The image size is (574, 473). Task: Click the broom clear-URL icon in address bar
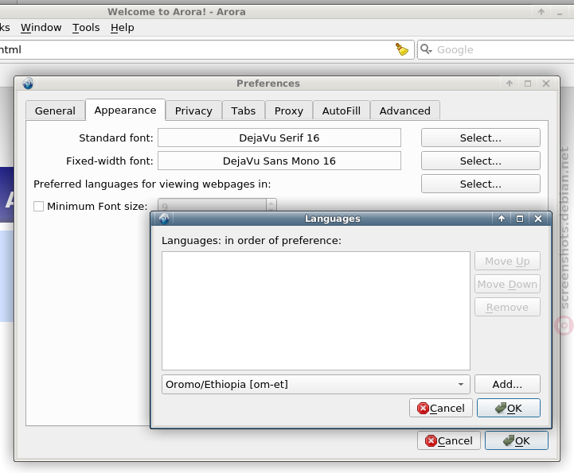tap(401, 49)
